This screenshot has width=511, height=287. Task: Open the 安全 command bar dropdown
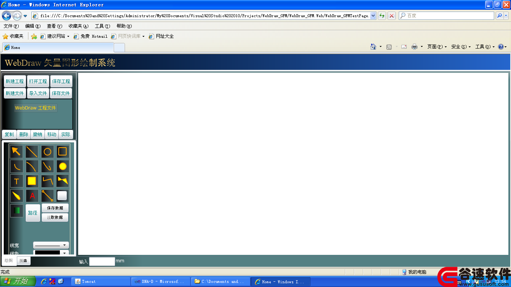[461, 47]
